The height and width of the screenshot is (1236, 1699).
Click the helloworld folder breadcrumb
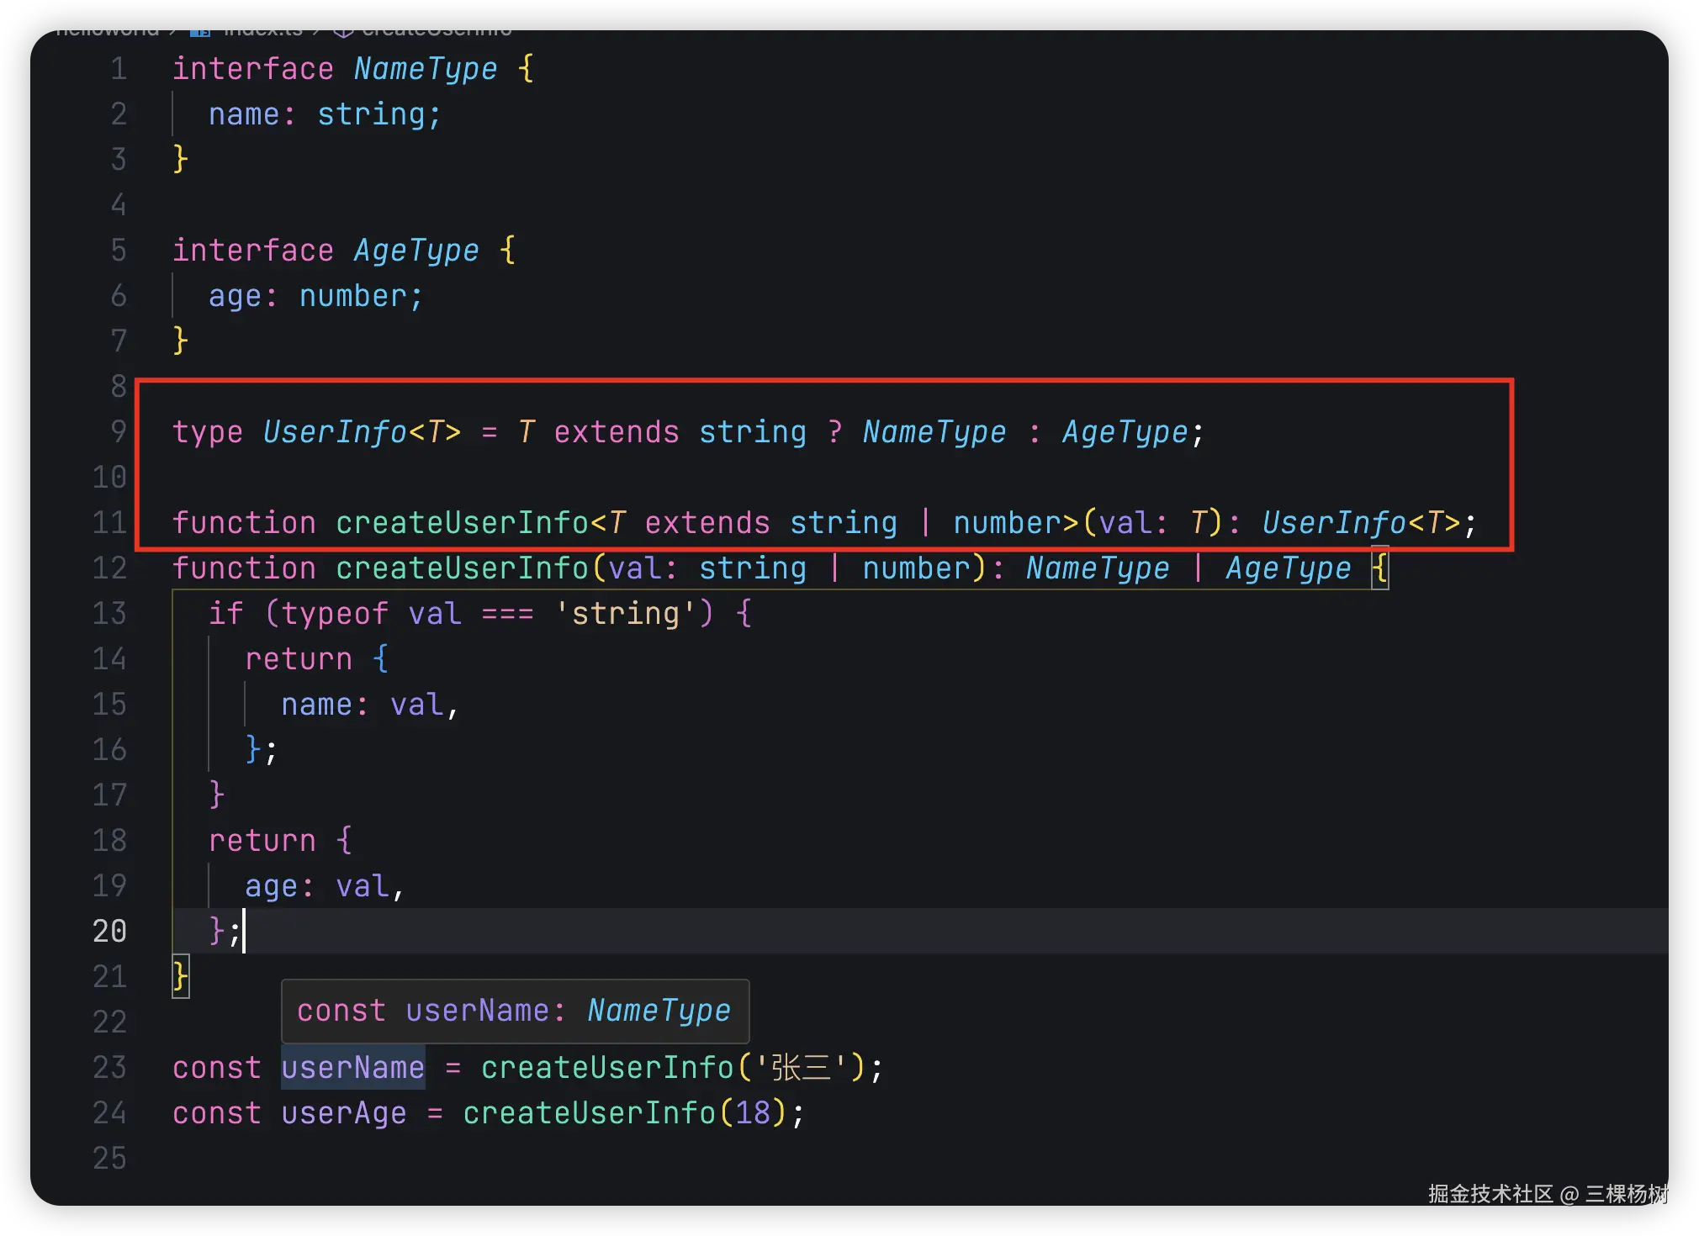click(x=107, y=32)
